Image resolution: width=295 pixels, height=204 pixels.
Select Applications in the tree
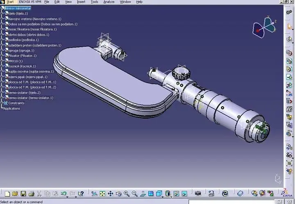click(x=11, y=108)
